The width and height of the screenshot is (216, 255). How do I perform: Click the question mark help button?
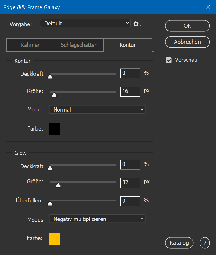point(205,243)
